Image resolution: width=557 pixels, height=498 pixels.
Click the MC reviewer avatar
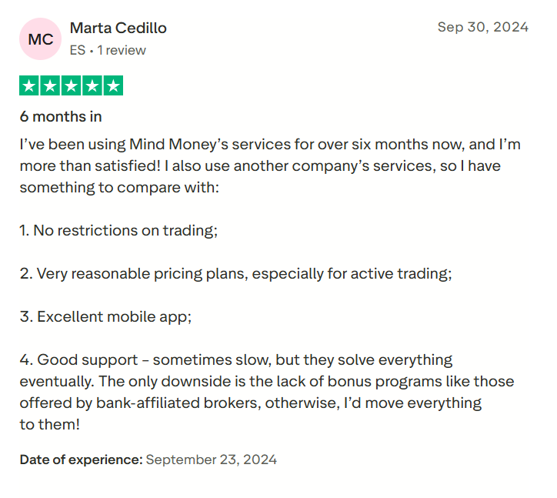click(x=41, y=38)
